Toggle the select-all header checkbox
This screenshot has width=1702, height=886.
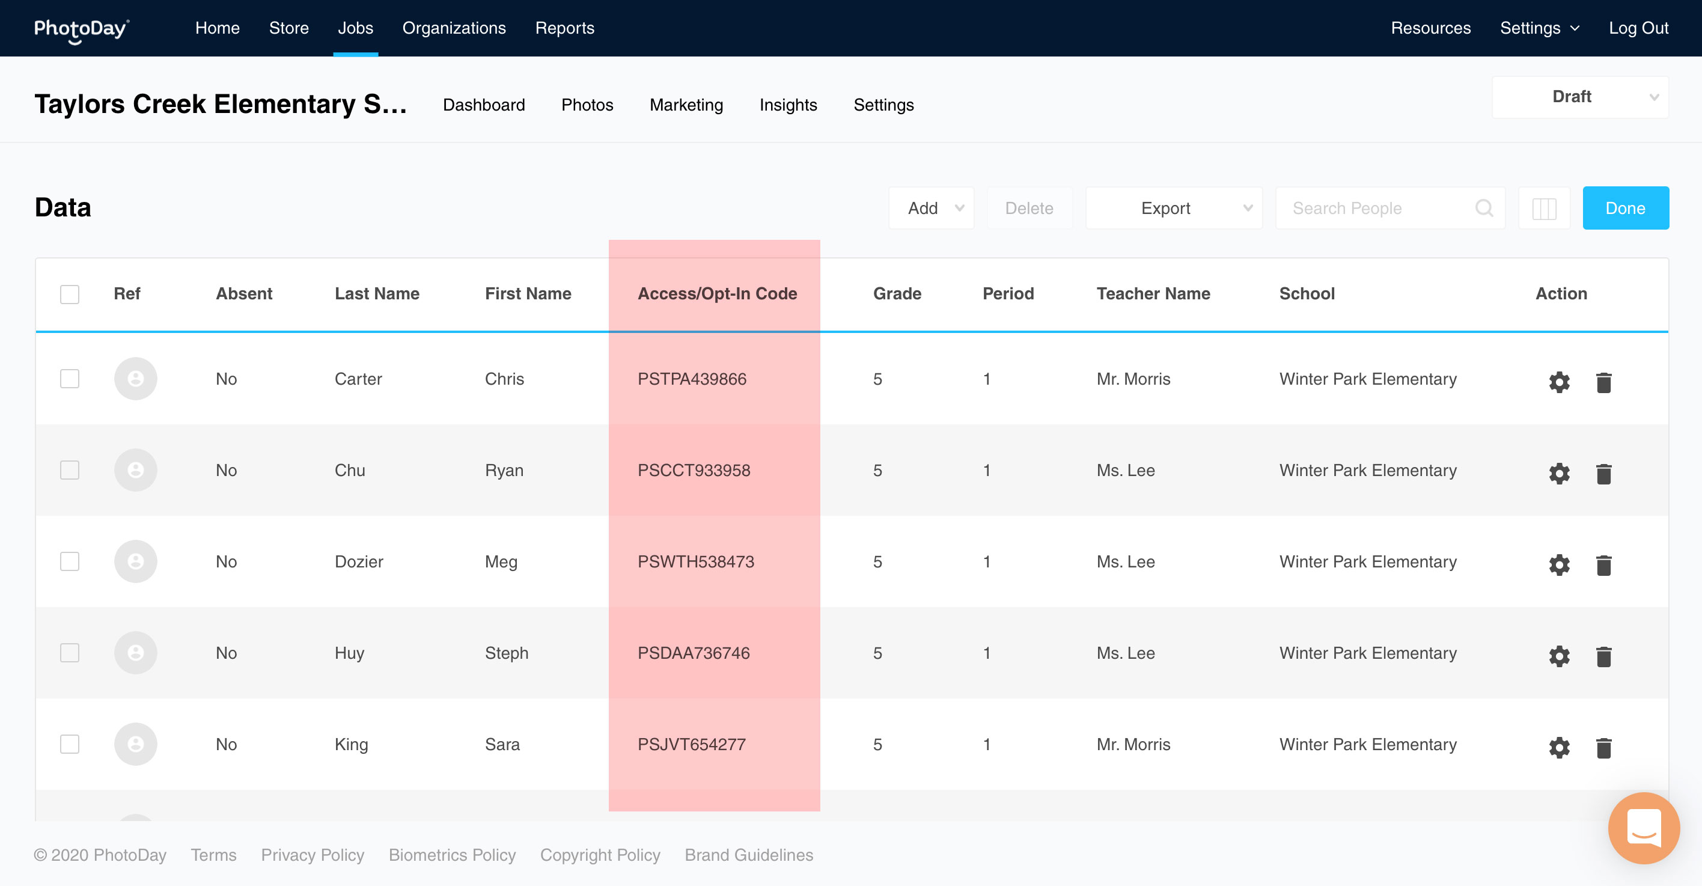[x=69, y=294]
